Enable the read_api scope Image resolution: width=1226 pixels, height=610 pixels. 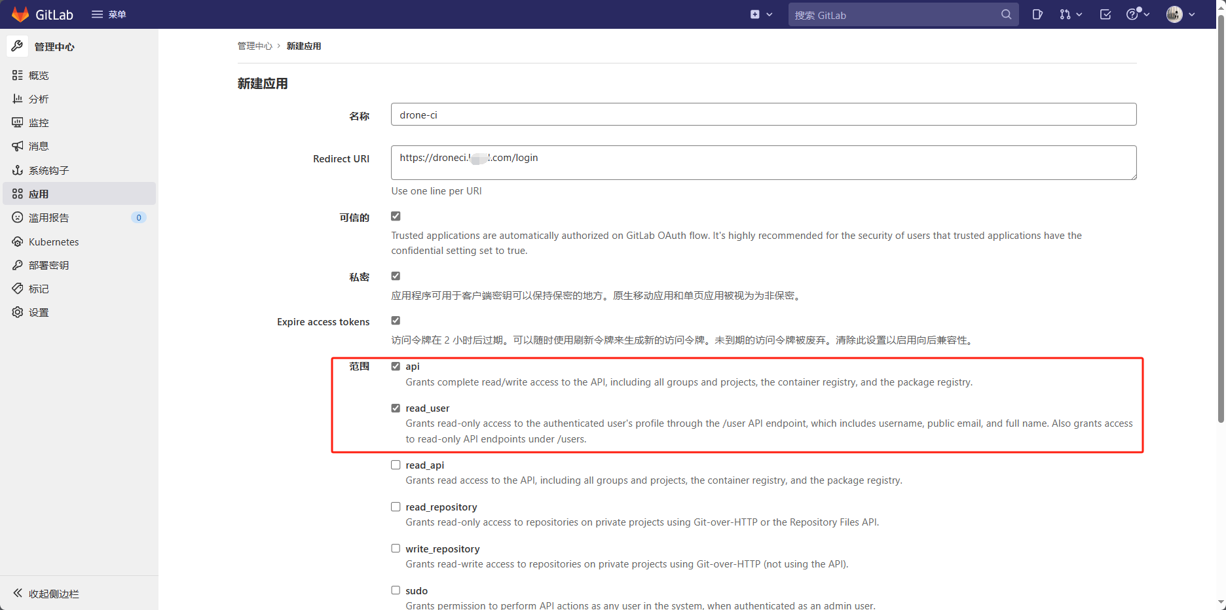click(x=396, y=465)
